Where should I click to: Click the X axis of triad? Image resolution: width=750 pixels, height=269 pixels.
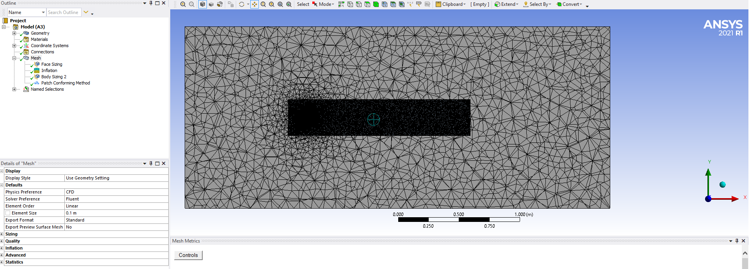730,199
